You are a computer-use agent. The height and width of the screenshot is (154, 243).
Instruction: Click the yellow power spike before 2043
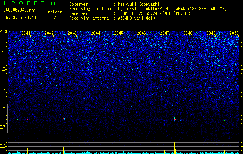64,150
